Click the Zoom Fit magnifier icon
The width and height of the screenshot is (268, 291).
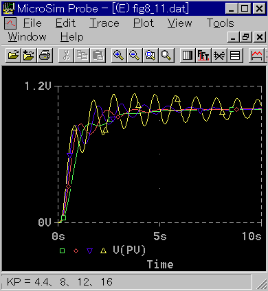[166, 55]
